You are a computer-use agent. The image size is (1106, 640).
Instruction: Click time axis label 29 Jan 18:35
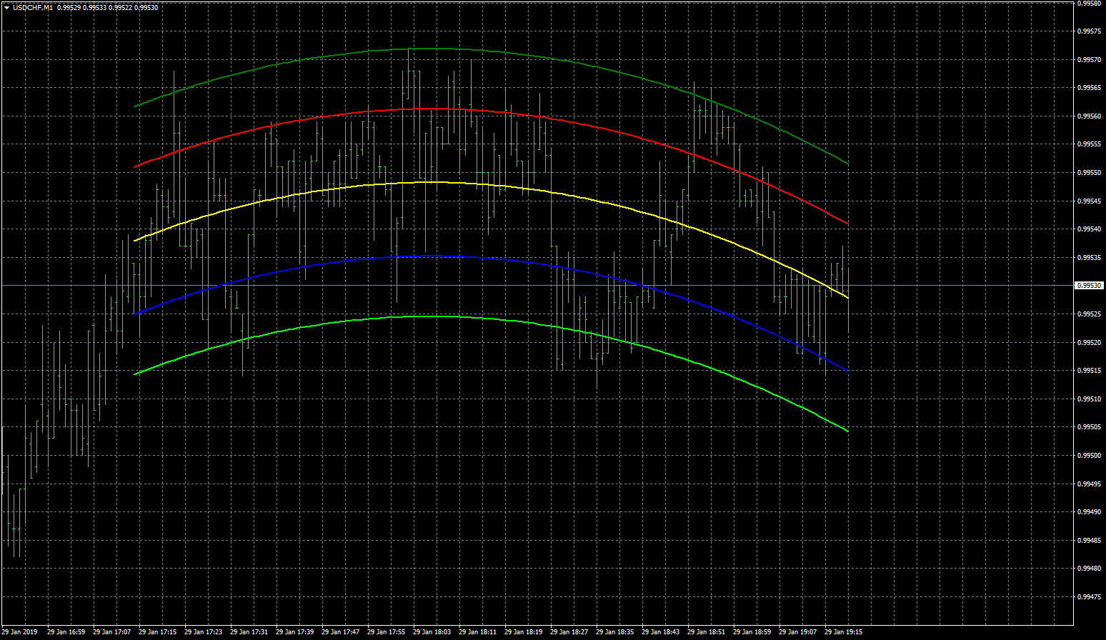615,632
